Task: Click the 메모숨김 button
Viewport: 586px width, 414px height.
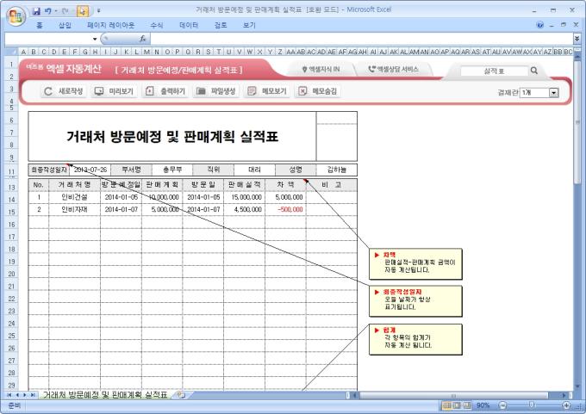Action: pos(318,91)
